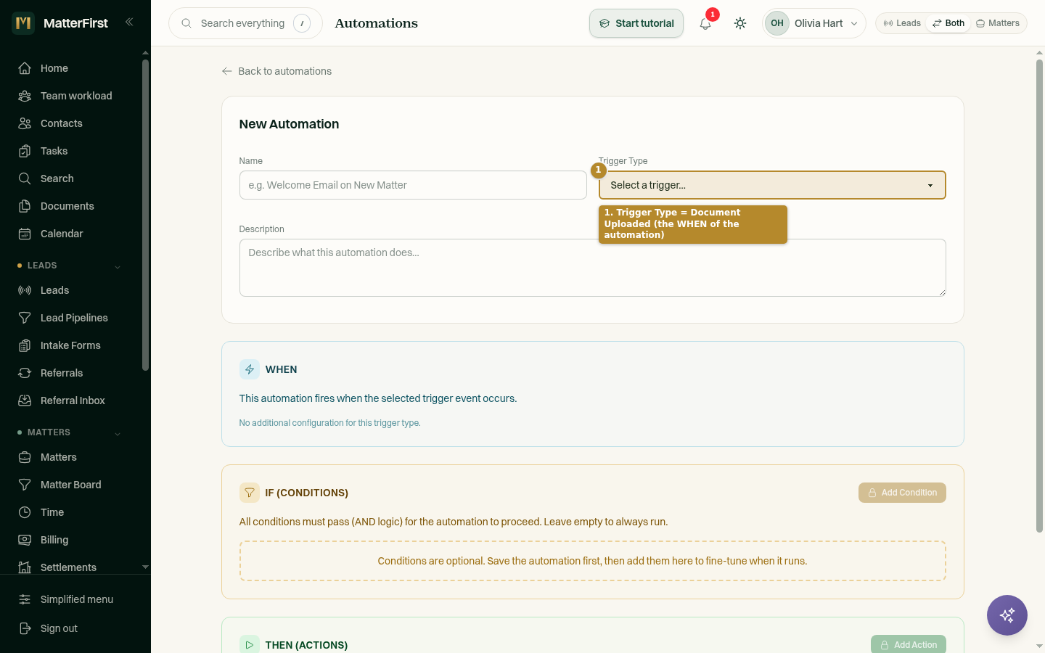
Task: Click the Search magnifier icon in sidebar
Action: coord(25,178)
